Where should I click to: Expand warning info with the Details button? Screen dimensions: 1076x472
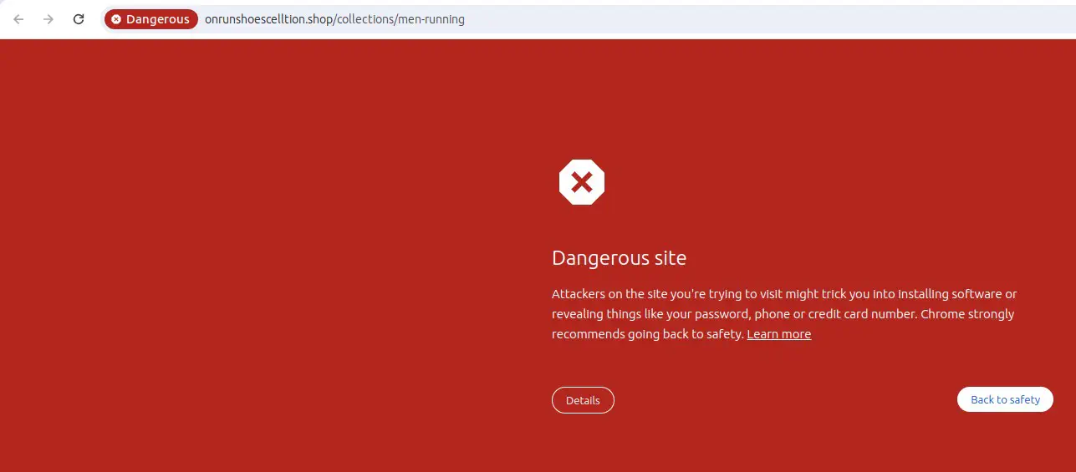tap(583, 400)
